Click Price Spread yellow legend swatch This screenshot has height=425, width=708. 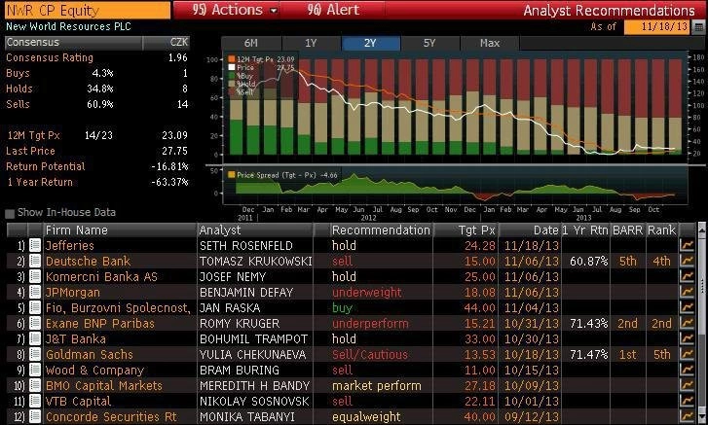point(232,175)
